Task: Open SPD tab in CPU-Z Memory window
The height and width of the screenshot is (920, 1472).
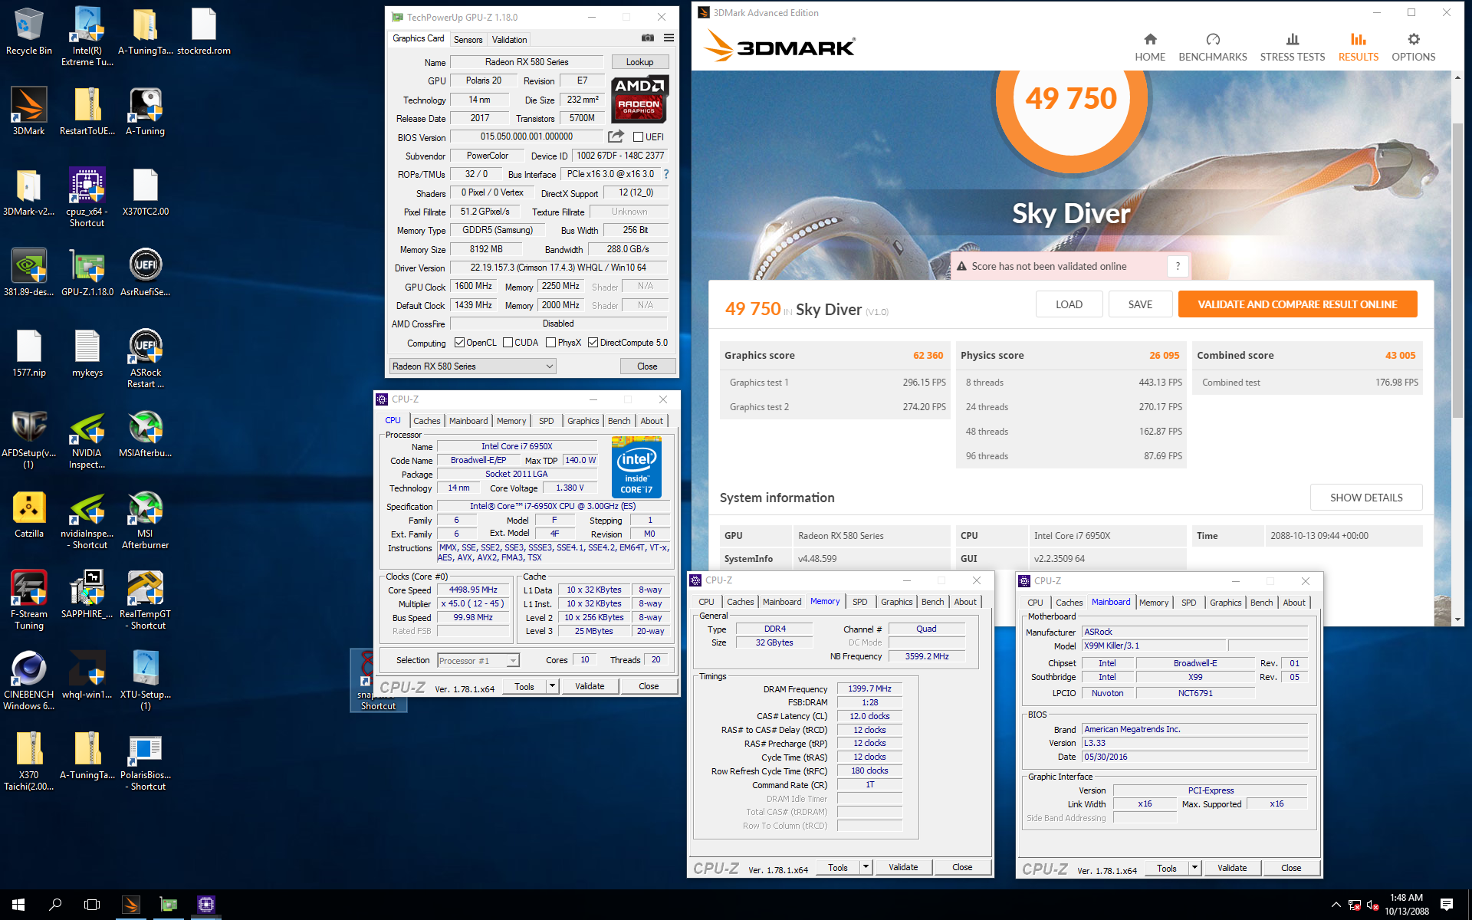Action: coord(860,602)
